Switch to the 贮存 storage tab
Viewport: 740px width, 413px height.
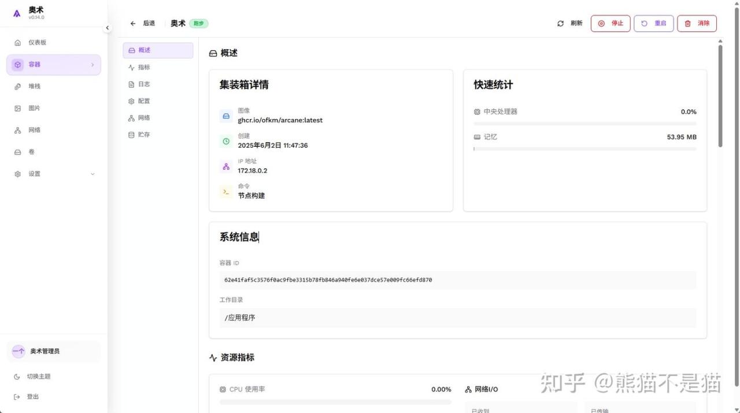[158, 134]
